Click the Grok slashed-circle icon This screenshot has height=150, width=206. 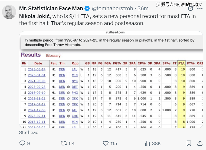click(x=190, y=9)
